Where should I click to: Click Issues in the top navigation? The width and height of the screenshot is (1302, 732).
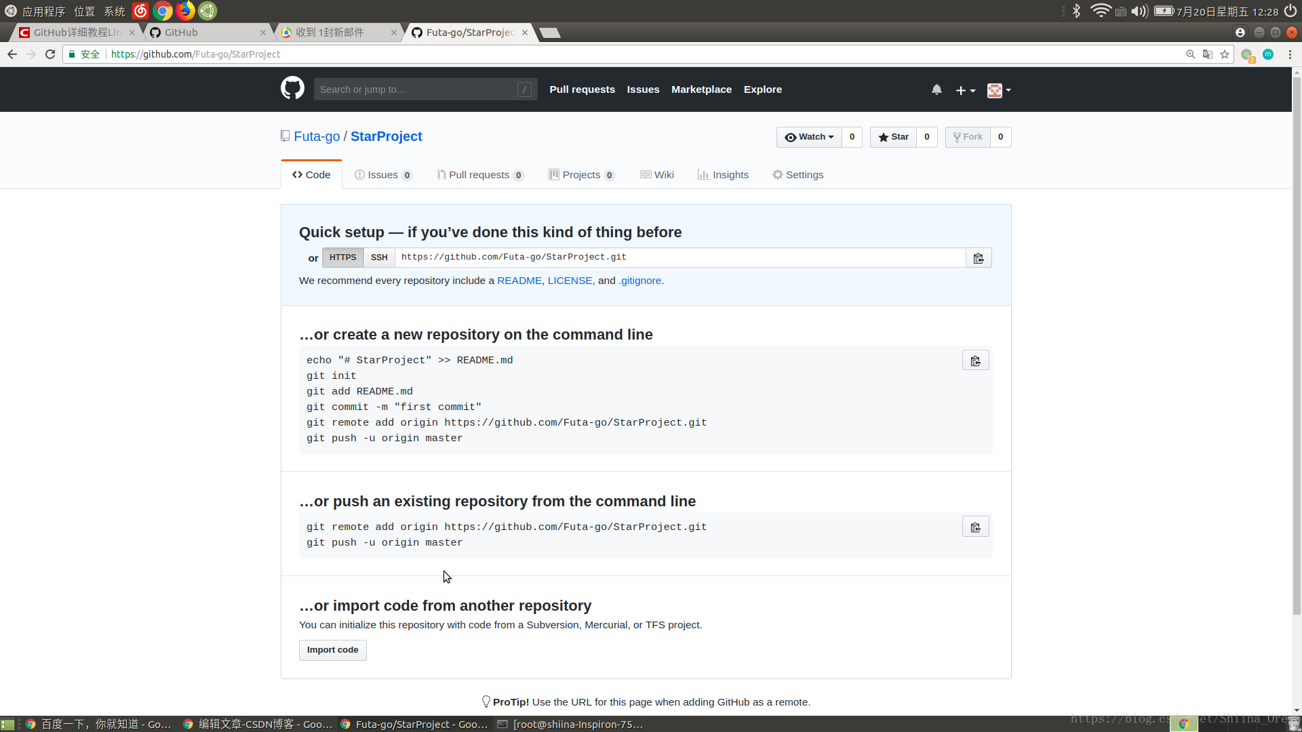pos(643,89)
